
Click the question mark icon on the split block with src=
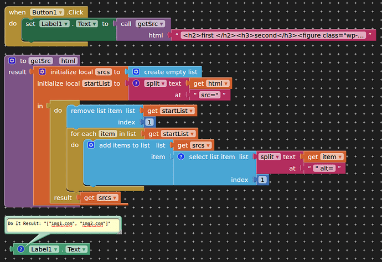pyautogui.click(x=136, y=83)
